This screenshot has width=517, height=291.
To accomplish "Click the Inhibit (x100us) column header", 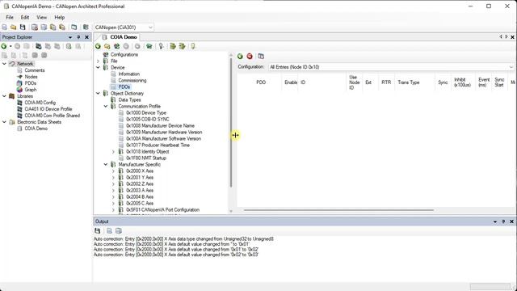I will pyautogui.click(x=462, y=82).
